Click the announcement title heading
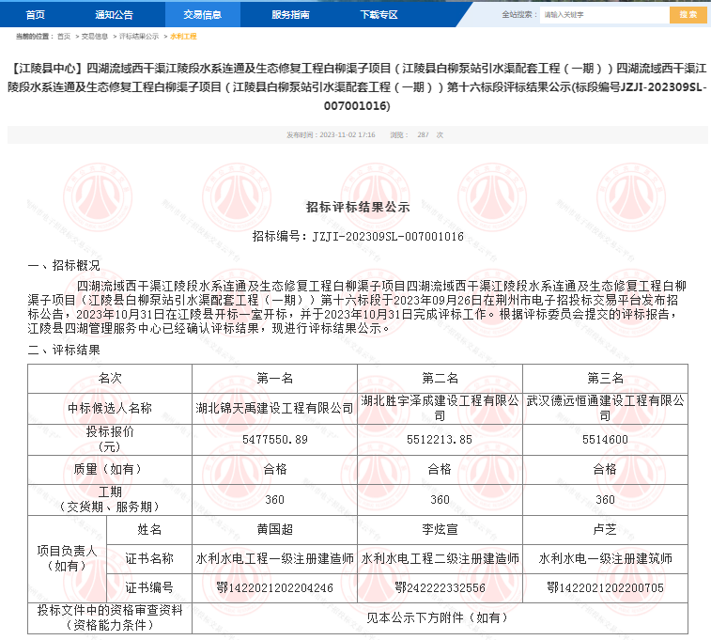 pos(355,87)
